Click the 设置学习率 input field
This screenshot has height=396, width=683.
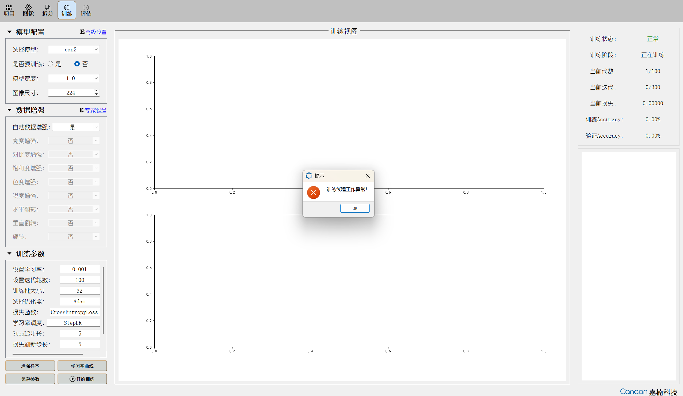(79, 269)
